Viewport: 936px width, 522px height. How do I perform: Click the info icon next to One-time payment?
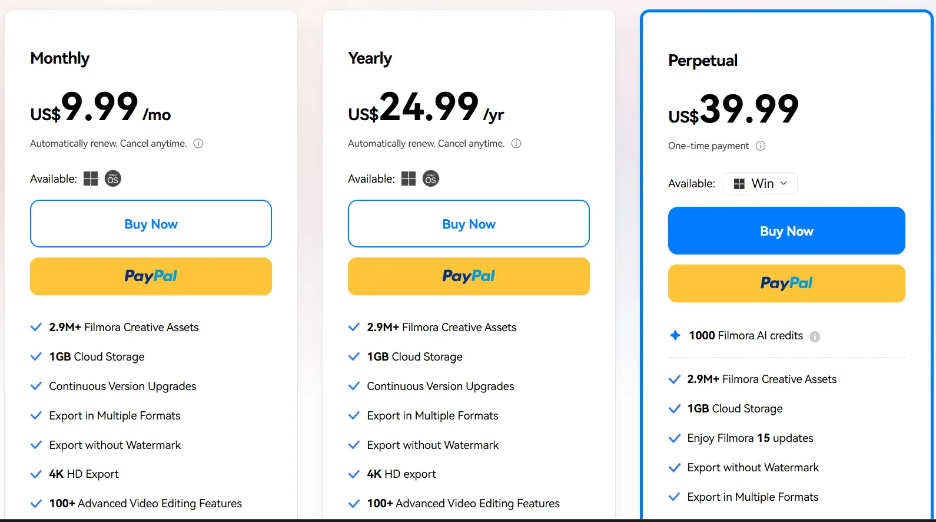(761, 146)
